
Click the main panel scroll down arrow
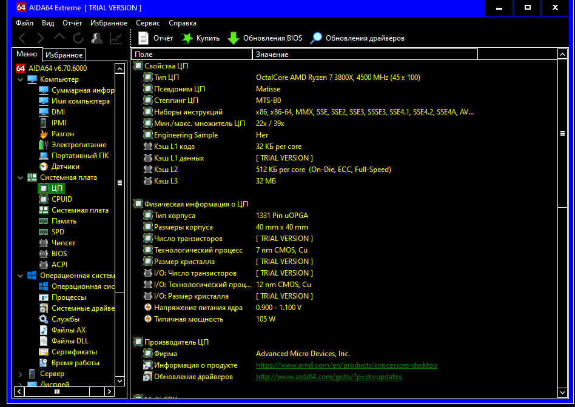(562, 392)
